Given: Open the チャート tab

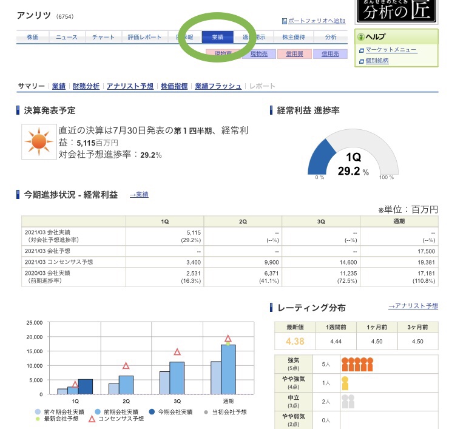Looking at the screenshot, I should [103, 37].
